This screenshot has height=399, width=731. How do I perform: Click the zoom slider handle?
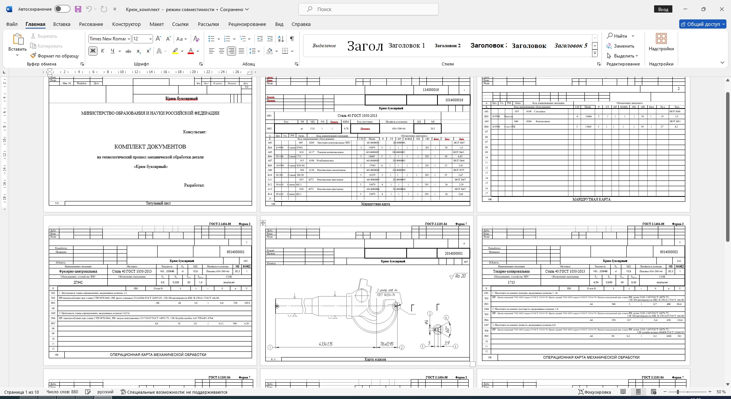click(x=678, y=392)
